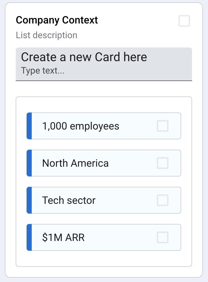Mark the $1M ARR card checkbox
Image resolution: width=208 pixels, height=282 pixels.
click(163, 237)
